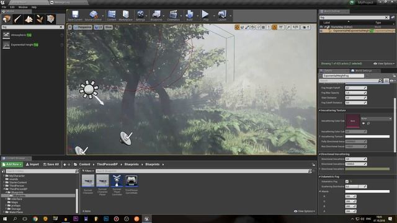Click the Import button
This screenshot has width=397, height=223.
pos(32,165)
